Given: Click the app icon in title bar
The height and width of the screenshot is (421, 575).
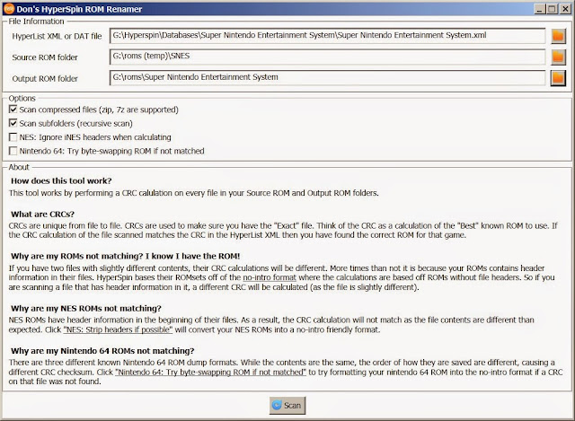Looking at the screenshot, I should click(8, 8).
